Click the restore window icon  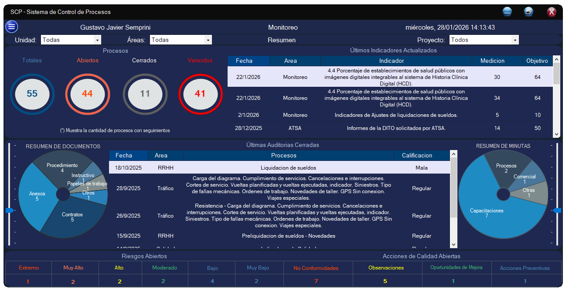point(528,12)
